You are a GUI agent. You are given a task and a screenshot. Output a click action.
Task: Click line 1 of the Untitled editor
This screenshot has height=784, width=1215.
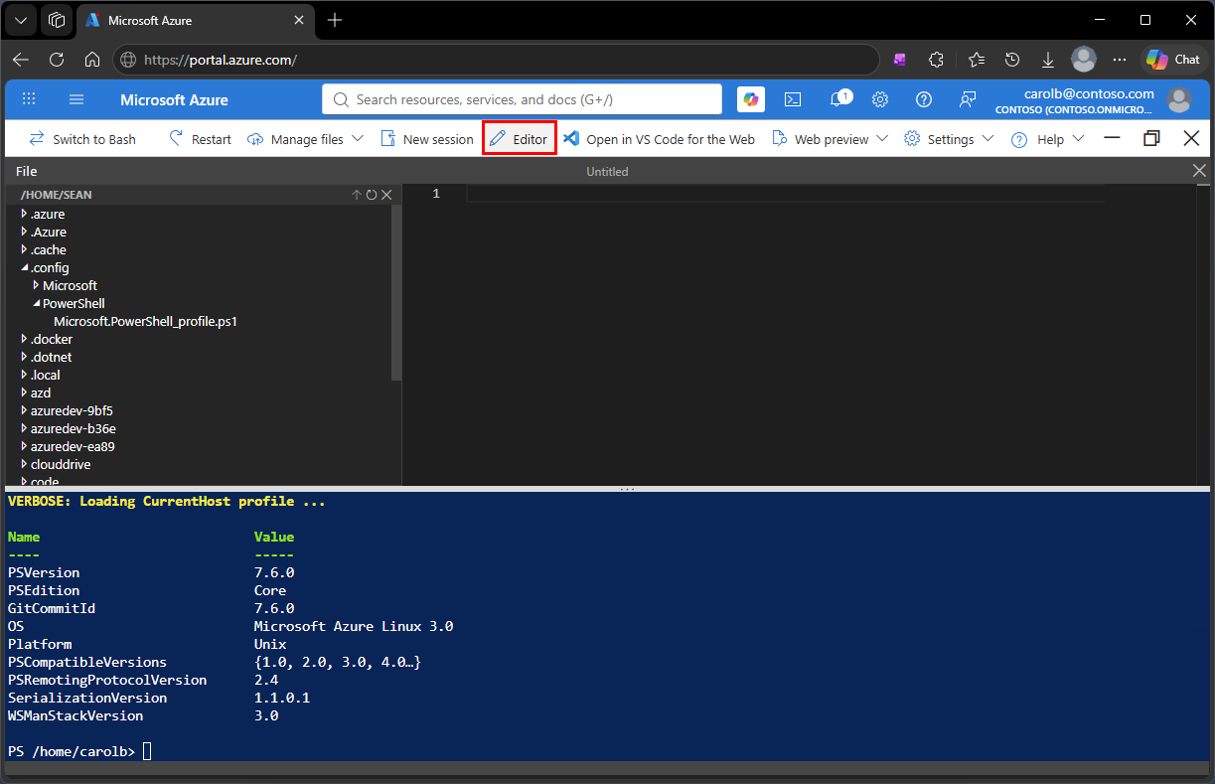(785, 194)
